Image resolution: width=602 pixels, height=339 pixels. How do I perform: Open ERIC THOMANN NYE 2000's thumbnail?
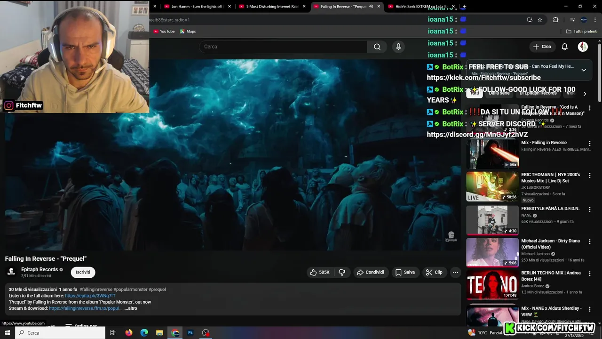pos(492,186)
